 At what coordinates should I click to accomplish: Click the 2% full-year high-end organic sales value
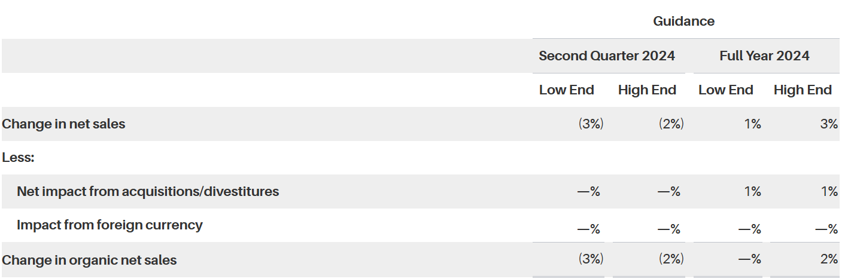pyautogui.click(x=829, y=259)
